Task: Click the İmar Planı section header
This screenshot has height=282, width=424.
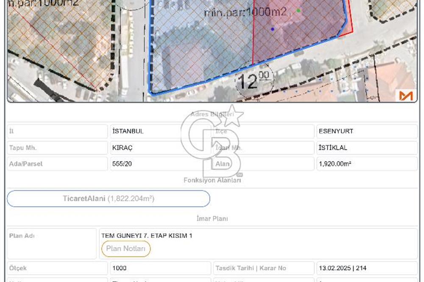Action: coord(212,219)
